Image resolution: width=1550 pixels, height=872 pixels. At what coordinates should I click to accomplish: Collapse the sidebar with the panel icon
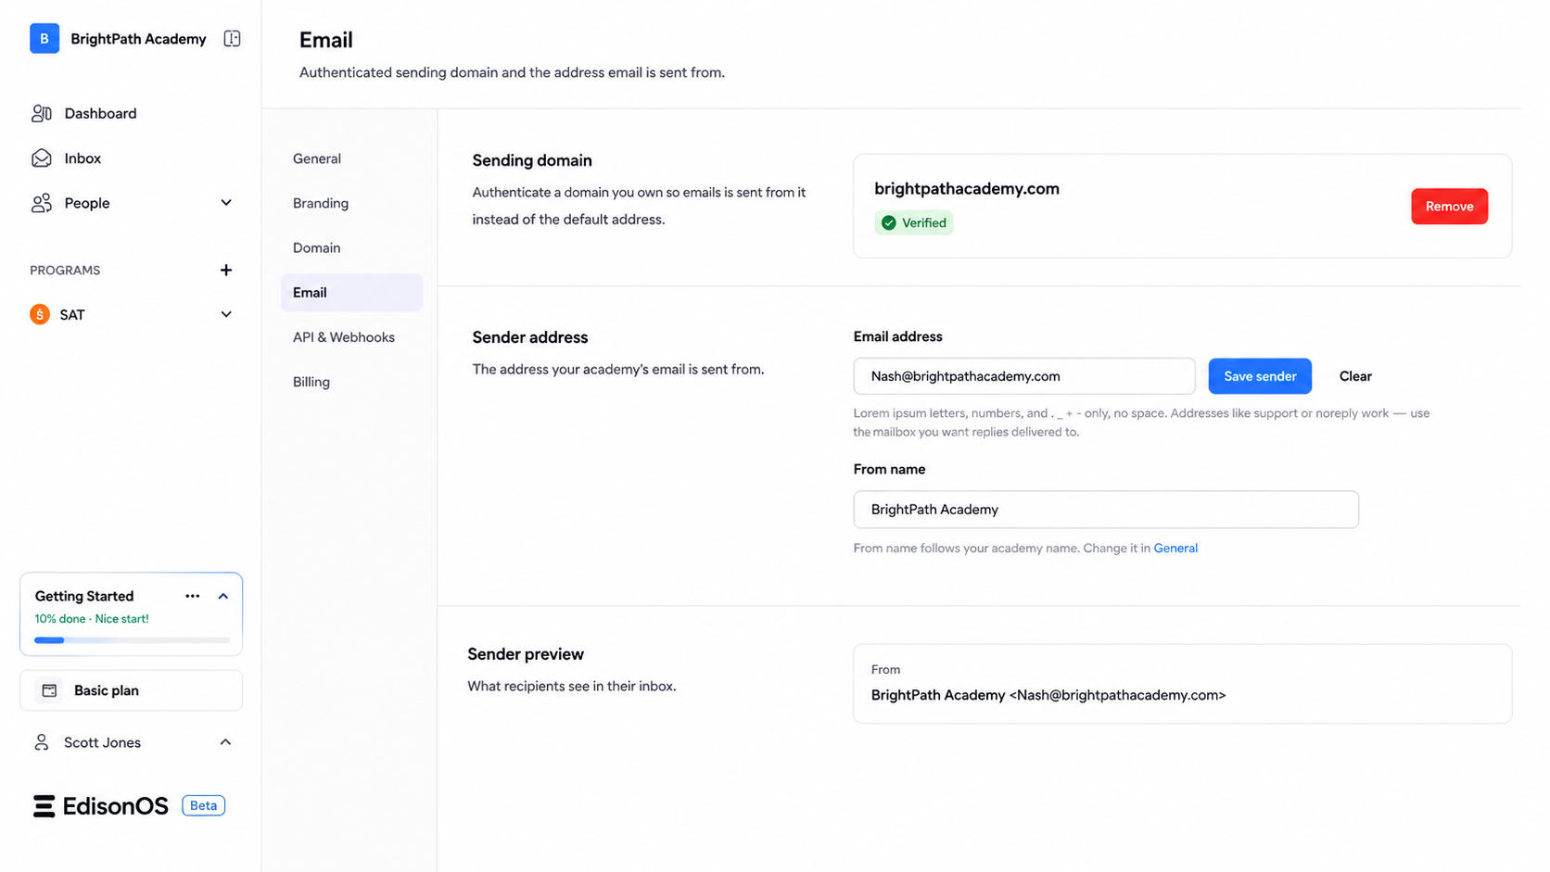click(x=232, y=38)
